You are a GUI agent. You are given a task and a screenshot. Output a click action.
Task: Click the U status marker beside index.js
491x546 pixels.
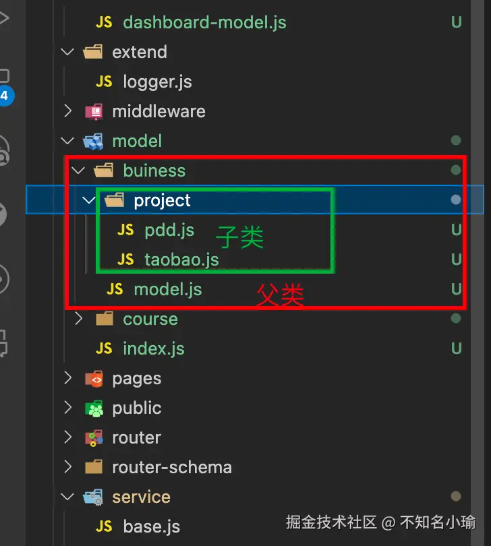[457, 348]
